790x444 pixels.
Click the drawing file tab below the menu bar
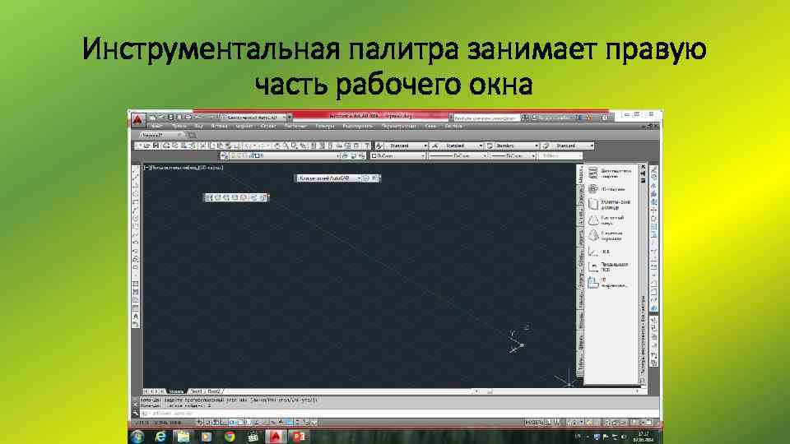click(158, 135)
